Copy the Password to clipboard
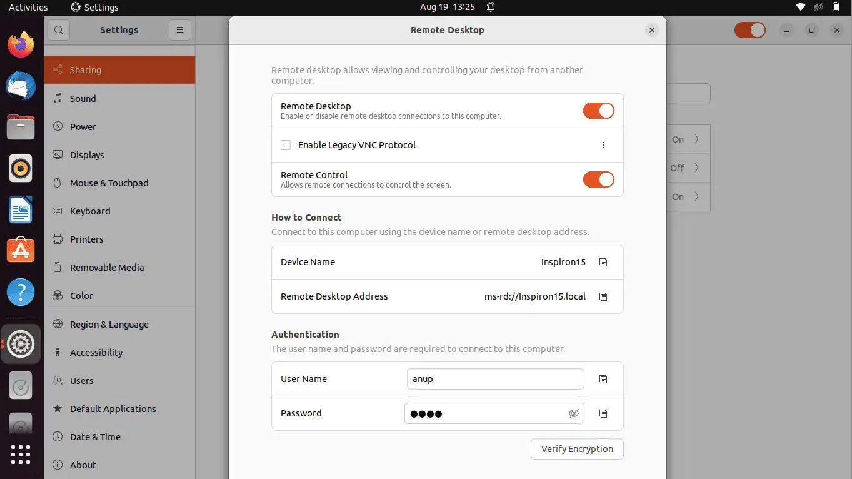The width and height of the screenshot is (852, 479). pos(603,413)
